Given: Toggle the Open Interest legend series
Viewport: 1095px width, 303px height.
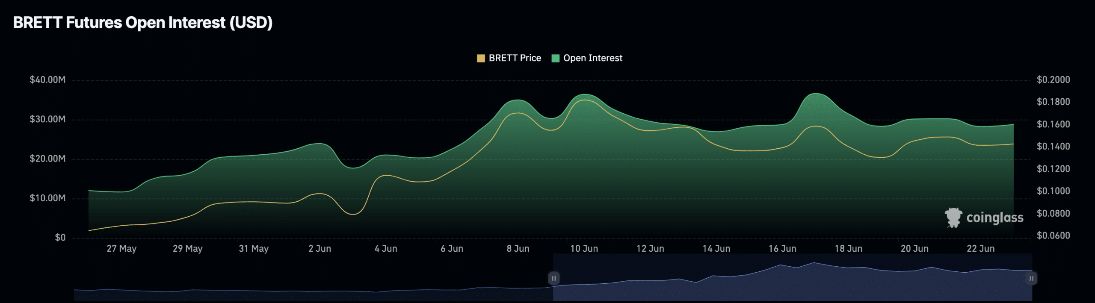Looking at the screenshot, I should point(587,58).
